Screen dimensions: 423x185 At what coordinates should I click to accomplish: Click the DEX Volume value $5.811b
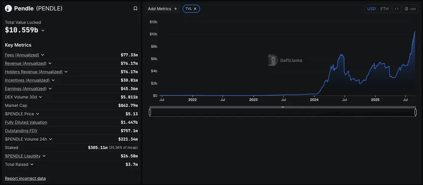coord(129,97)
